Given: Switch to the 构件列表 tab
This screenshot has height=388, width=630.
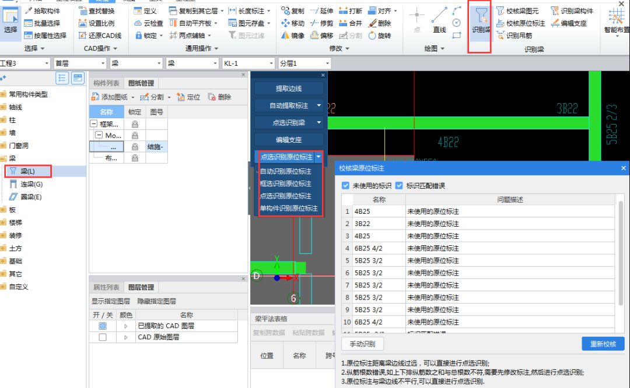Looking at the screenshot, I should coord(106,83).
